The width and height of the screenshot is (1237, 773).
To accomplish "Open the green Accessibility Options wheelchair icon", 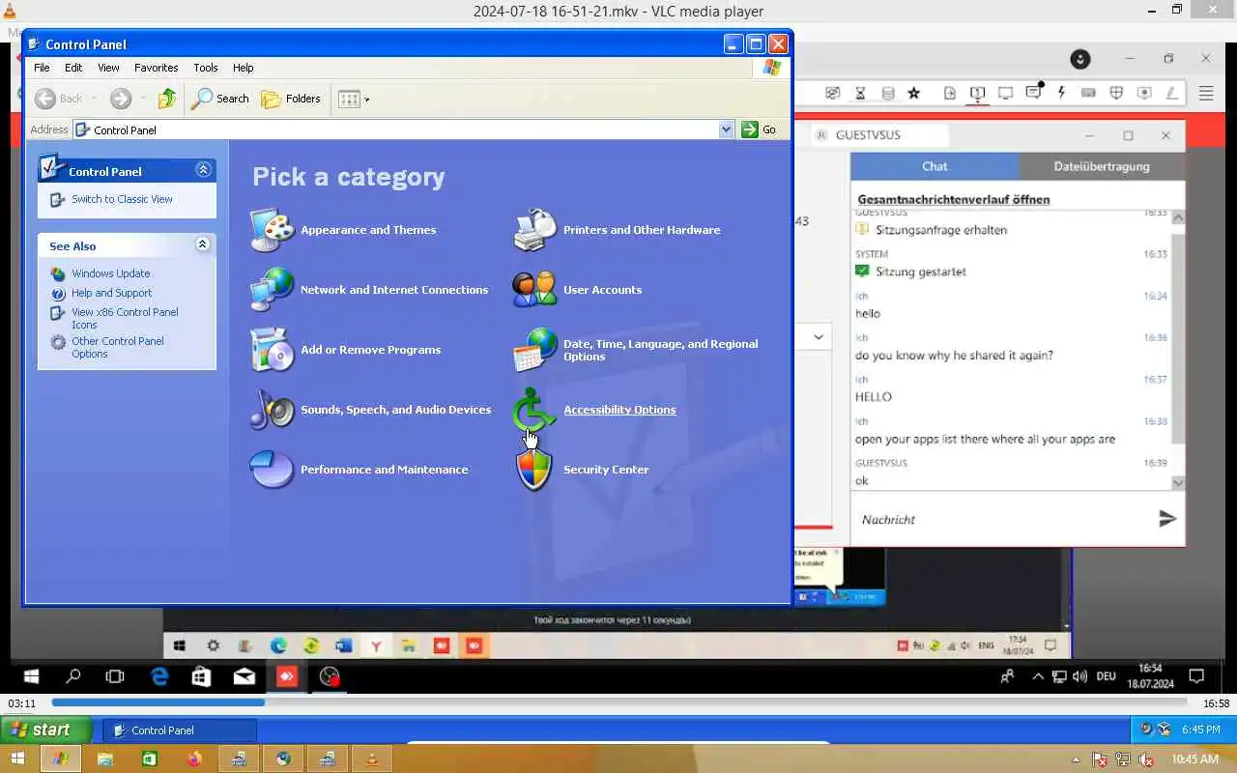I will pyautogui.click(x=535, y=410).
